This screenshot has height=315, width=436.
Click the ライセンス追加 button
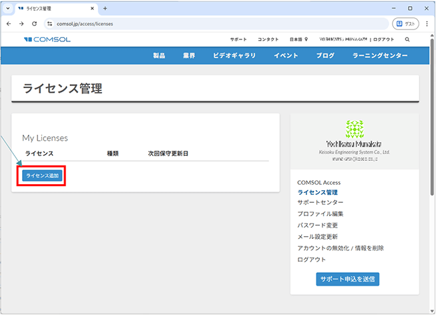pos(43,176)
